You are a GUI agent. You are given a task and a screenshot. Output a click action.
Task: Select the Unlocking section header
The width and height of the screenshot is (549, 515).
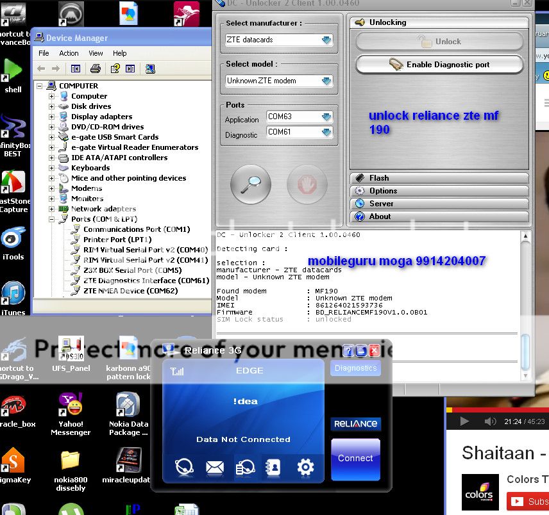[439, 22]
